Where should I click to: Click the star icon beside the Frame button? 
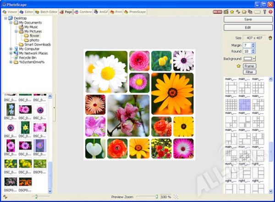click(x=238, y=66)
